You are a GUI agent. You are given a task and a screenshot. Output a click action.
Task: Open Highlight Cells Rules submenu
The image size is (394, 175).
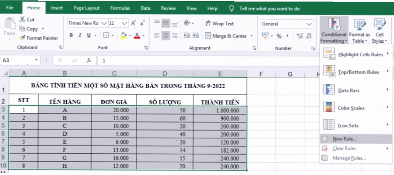(x=356, y=54)
